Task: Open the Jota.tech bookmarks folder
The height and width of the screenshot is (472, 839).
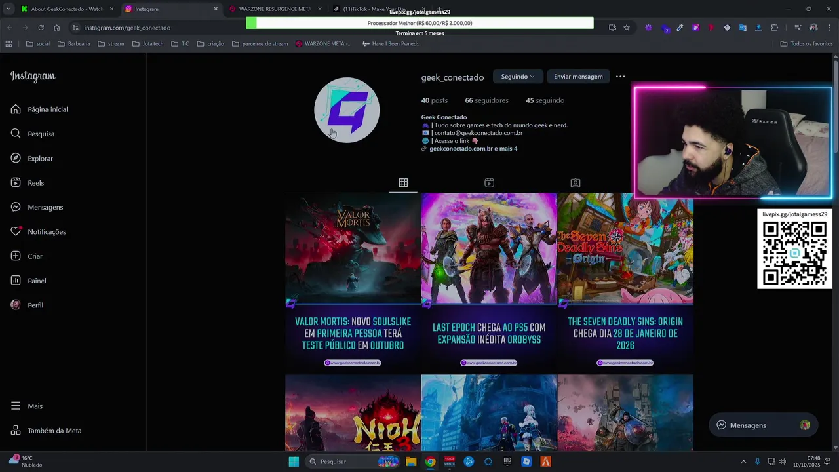Action: pos(147,44)
